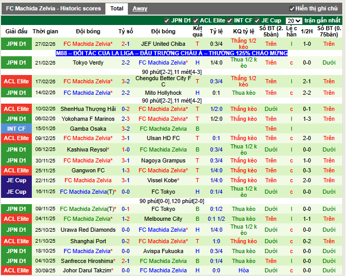346x276 pixels.
Task: Click the JPN D1 label on 27/02/26 row
Action: pos(16,44)
